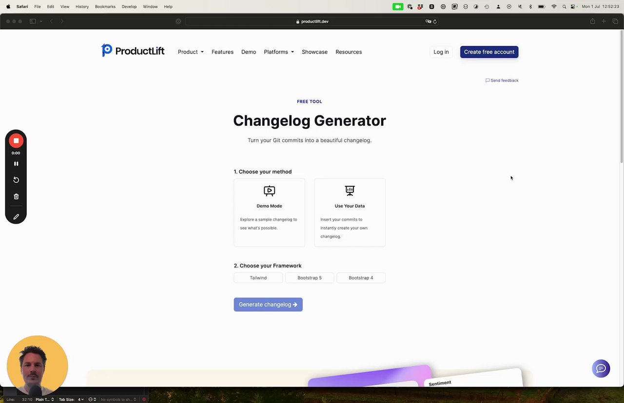Choose the Bootstrap 5 framework
The height and width of the screenshot is (403, 624).
click(x=310, y=278)
